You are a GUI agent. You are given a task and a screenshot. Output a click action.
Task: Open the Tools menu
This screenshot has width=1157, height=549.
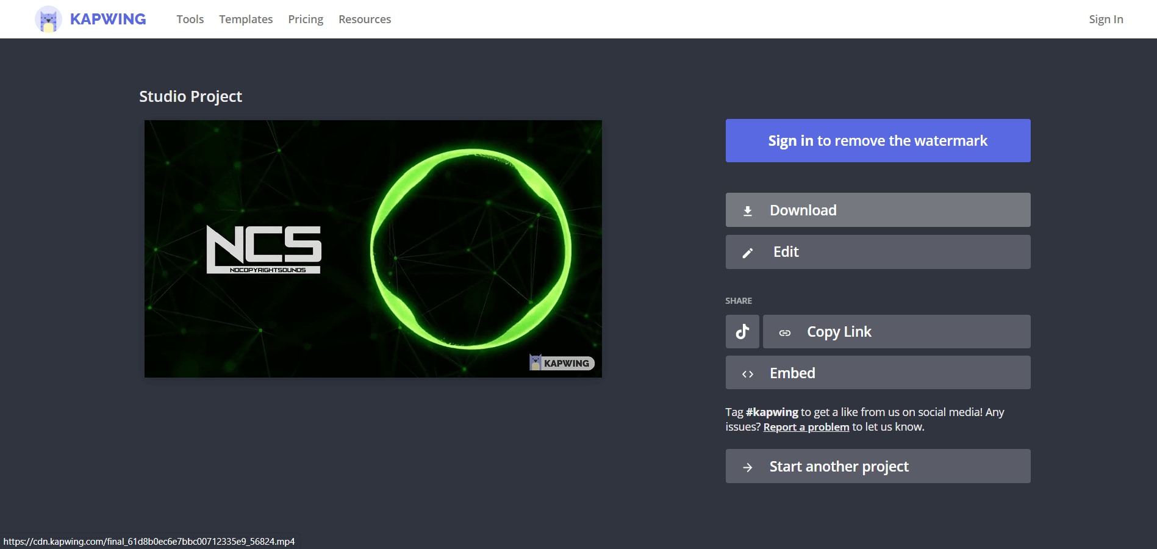[x=190, y=19]
